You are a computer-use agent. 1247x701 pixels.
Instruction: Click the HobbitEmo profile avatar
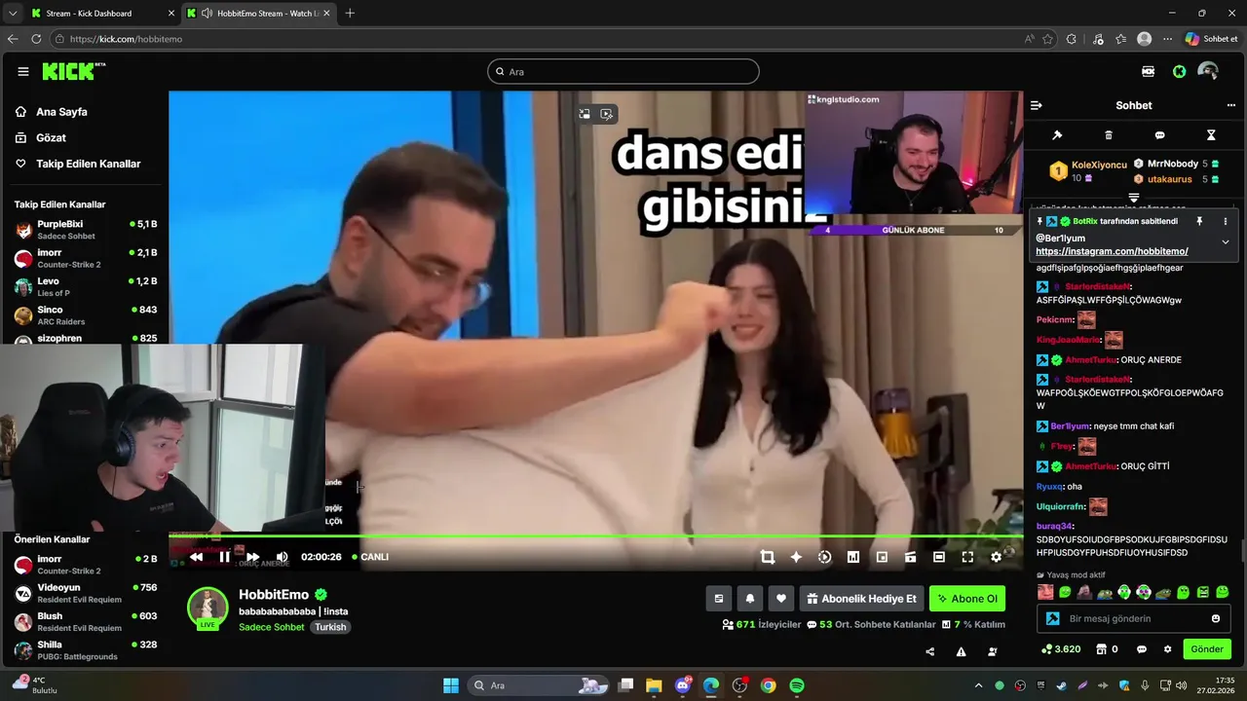[x=208, y=608]
